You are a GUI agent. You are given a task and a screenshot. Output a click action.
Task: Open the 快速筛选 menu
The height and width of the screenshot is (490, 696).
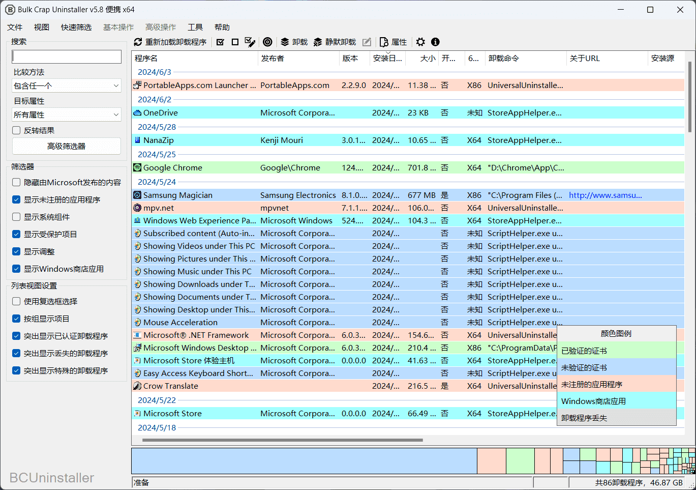point(76,27)
